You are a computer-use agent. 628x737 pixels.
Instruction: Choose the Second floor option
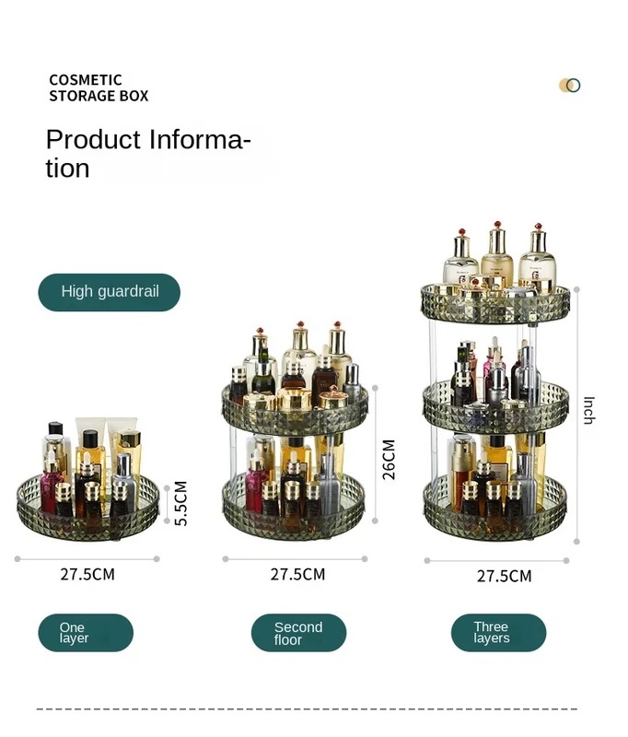coord(298,632)
